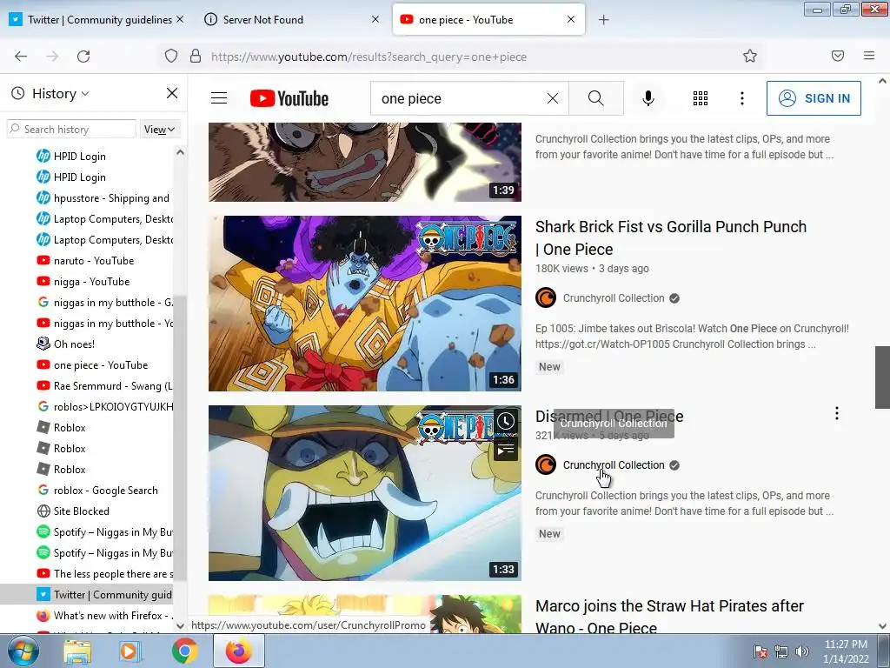Play the Jimbe thumbnail video 1:36
This screenshot has height=668, width=890.
tap(365, 304)
